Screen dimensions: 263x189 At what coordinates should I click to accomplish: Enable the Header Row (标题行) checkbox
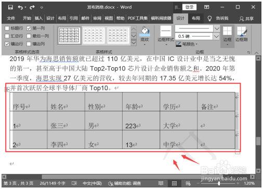[7, 28]
